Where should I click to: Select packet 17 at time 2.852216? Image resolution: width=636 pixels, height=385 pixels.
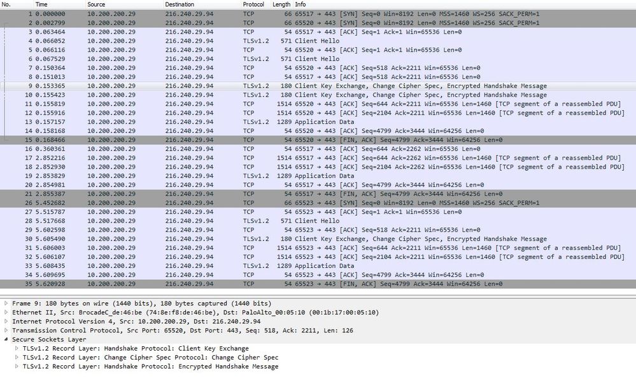click(x=318, y=158)
